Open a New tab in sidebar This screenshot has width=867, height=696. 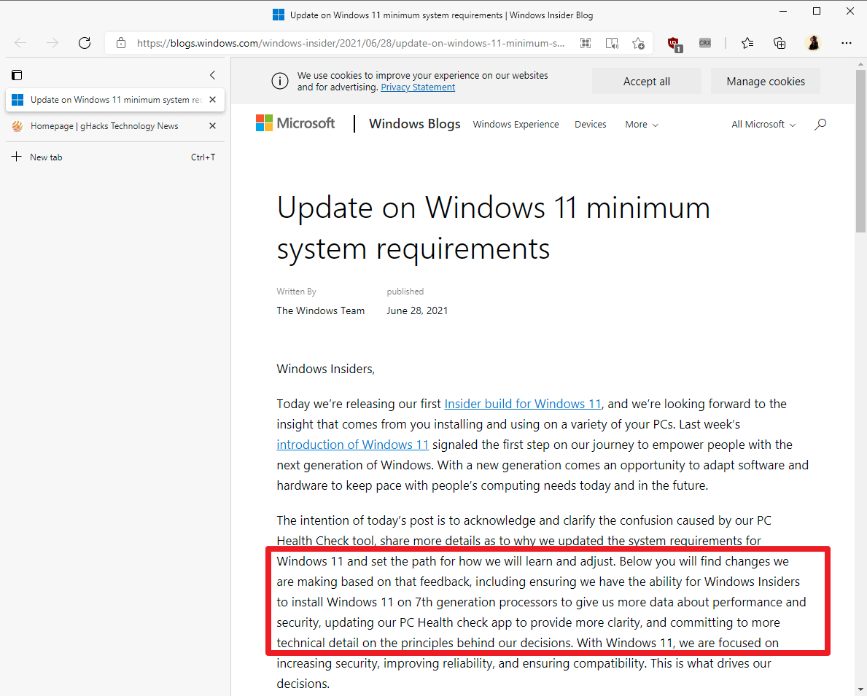46,157
